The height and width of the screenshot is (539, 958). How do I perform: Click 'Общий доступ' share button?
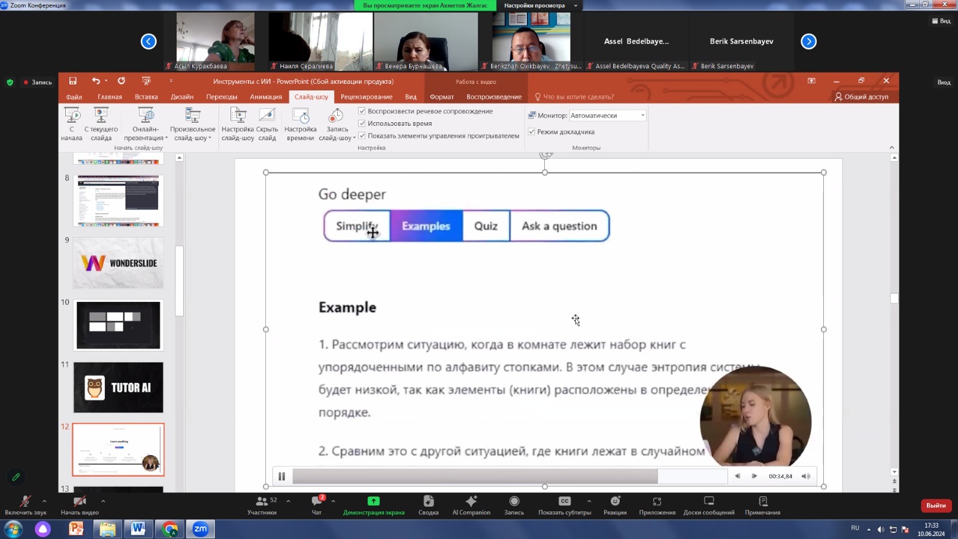[862, 96]
